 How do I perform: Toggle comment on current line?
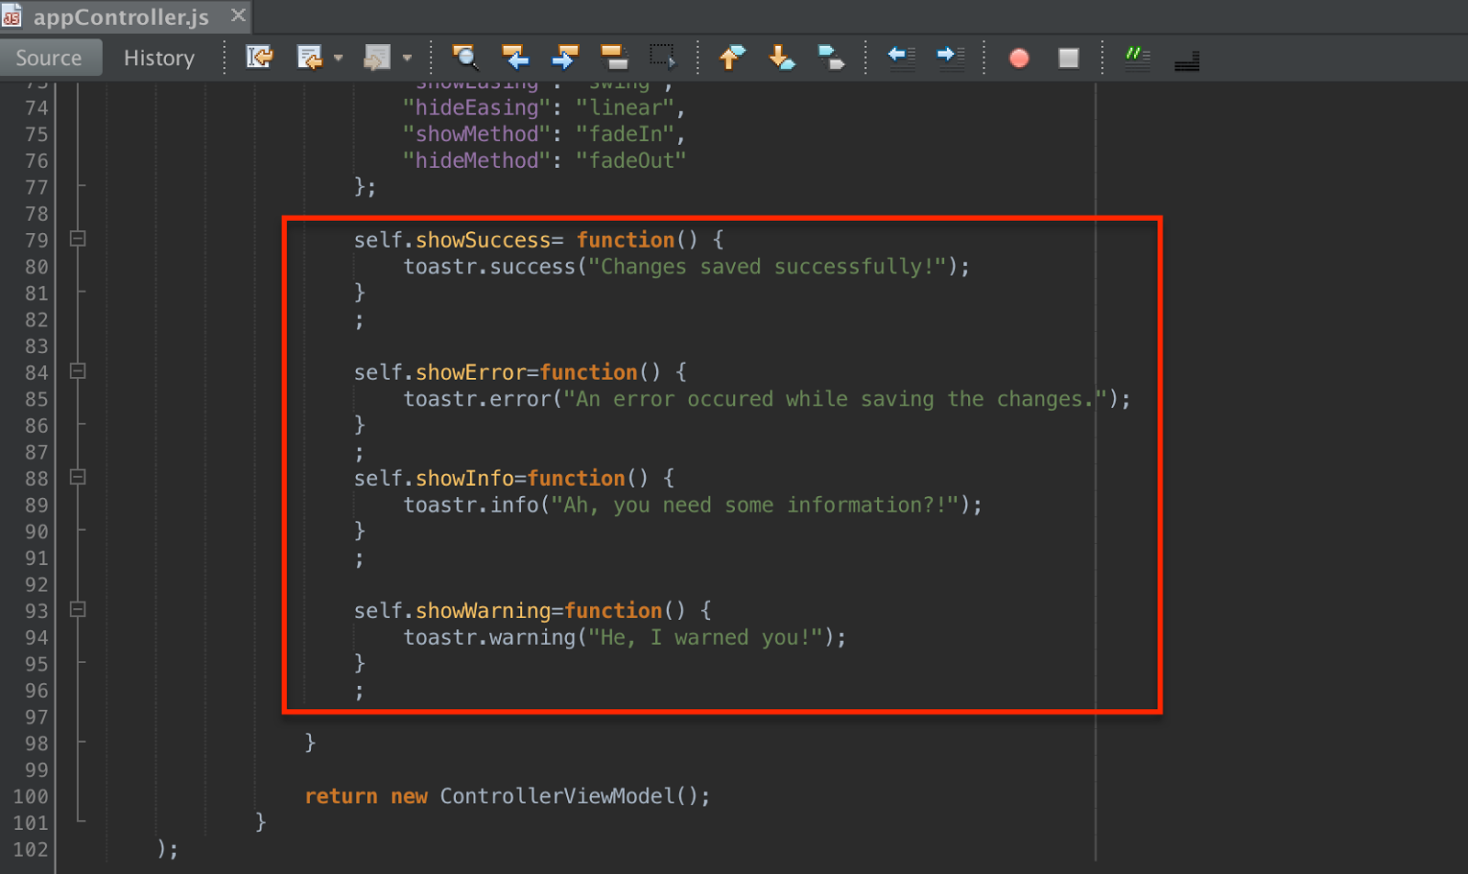(1138, 57)
